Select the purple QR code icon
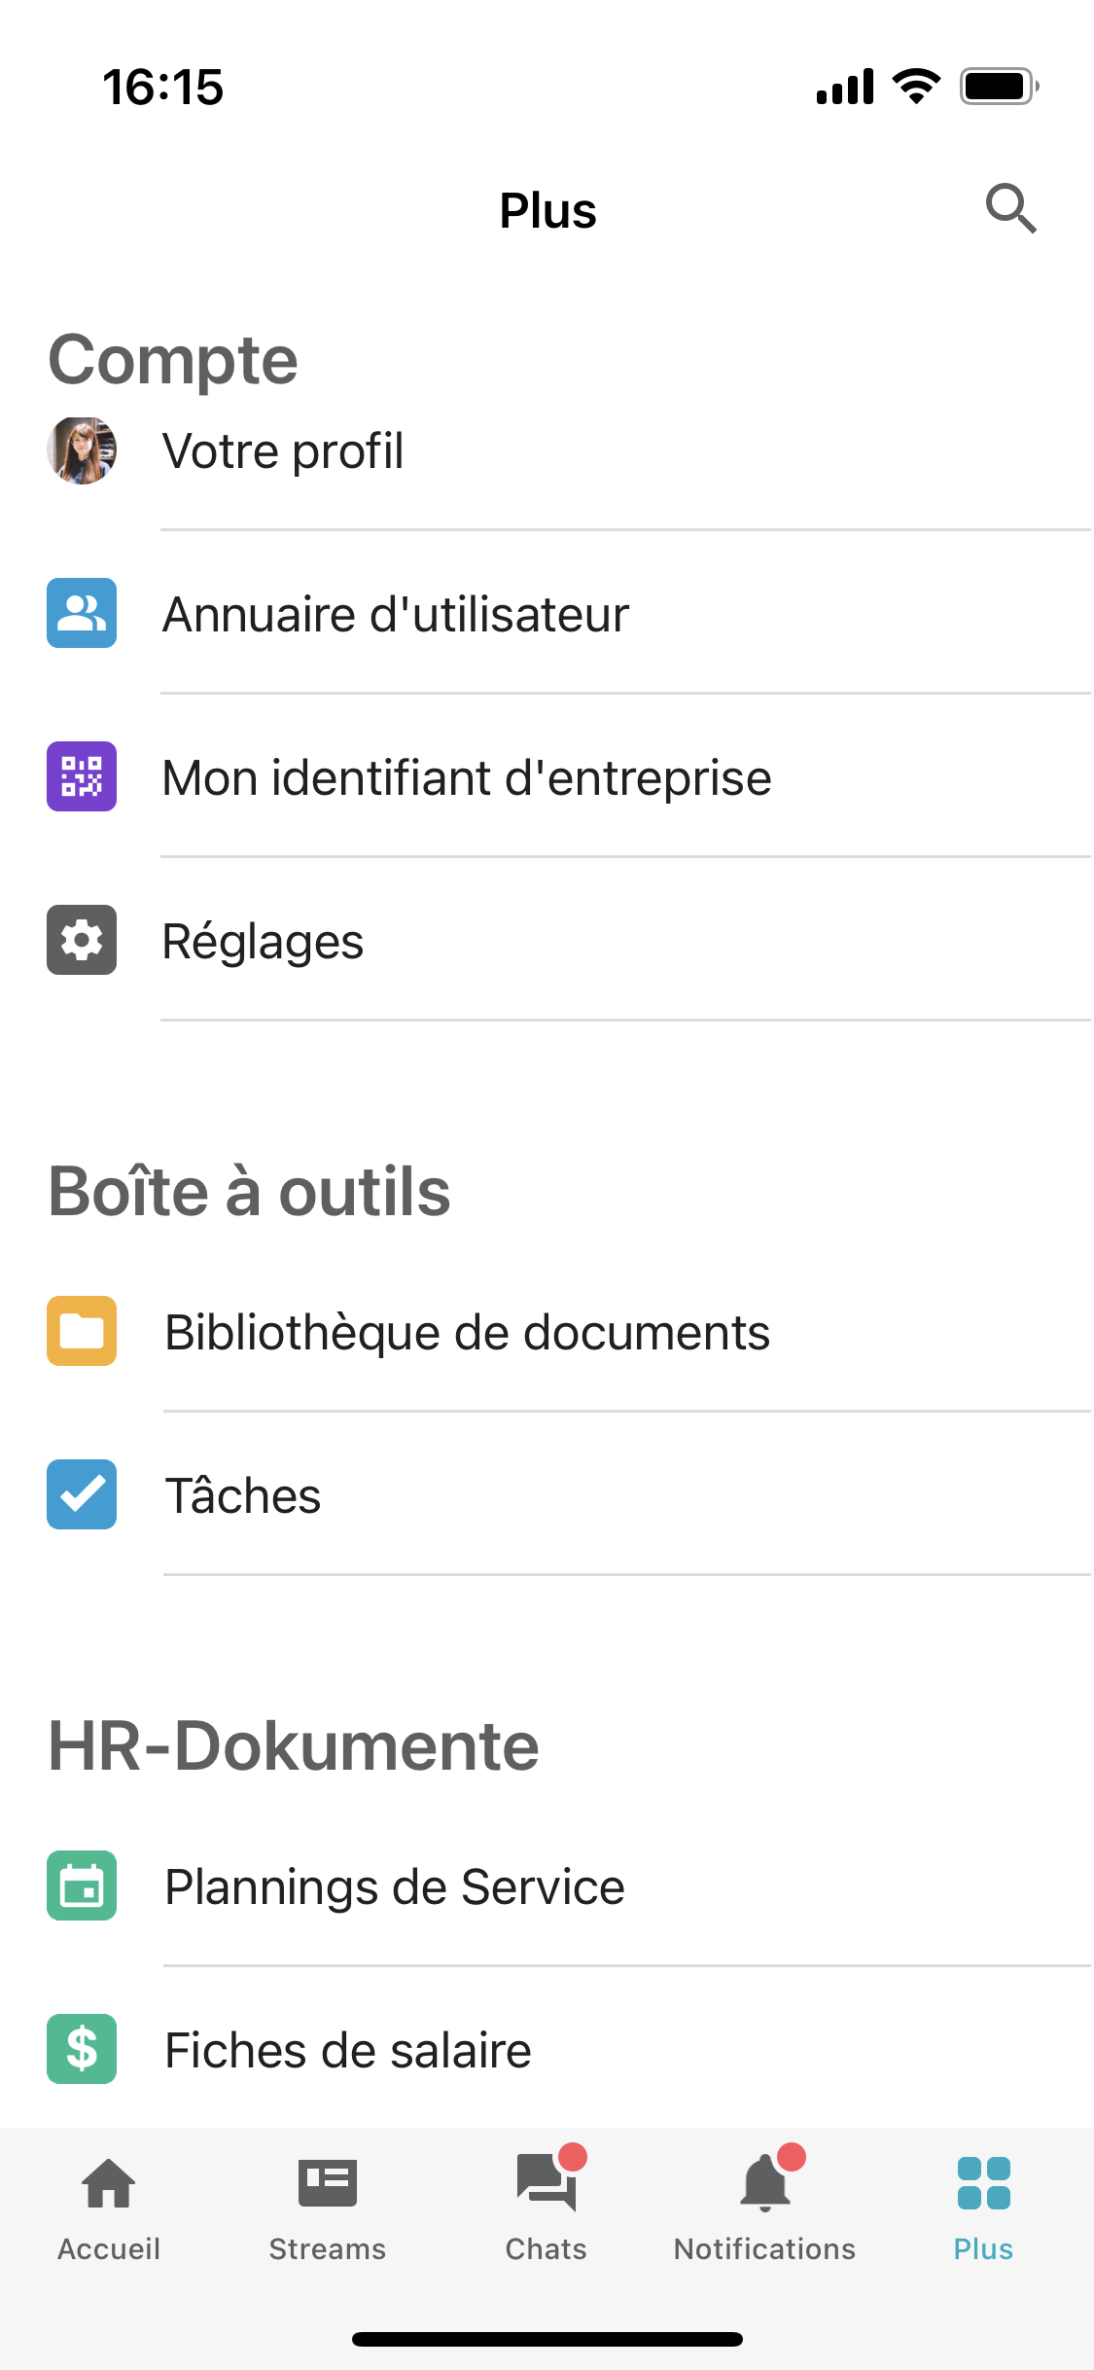The width and height of the screenshot is (1094, 2370). [82, 776]
